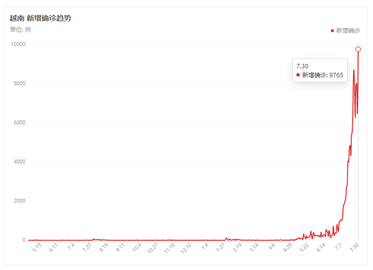Screen dimensions: 373x270
Task: Select the 10.27 x-axis date label
Action: click(153, 248)
